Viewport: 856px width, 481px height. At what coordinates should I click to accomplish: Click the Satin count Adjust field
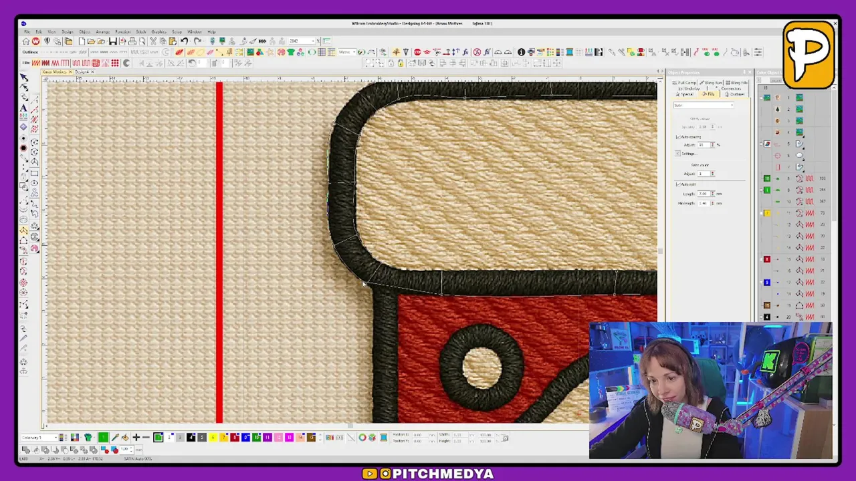(704, 174)
